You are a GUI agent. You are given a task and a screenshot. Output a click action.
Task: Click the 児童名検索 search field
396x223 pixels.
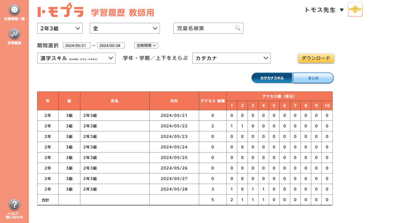pyautogui.click(x=208, y=28)
